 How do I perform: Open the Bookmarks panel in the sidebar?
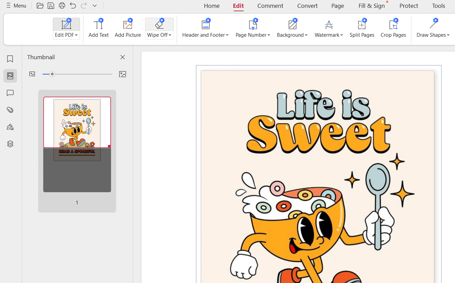click(x=10, y=59)
